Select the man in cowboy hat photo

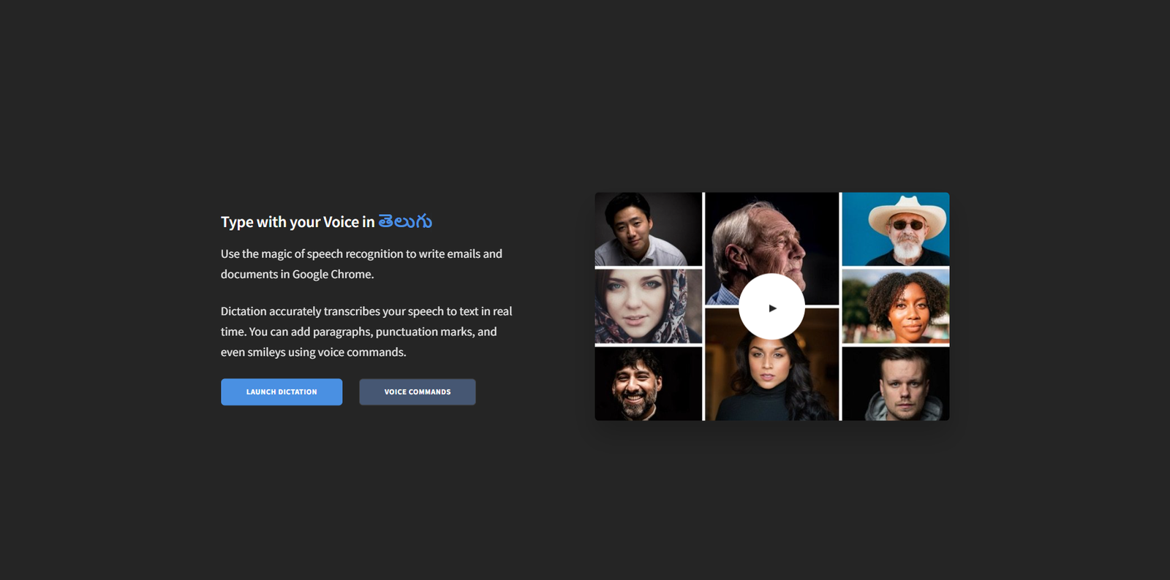[x=896, y=229]
